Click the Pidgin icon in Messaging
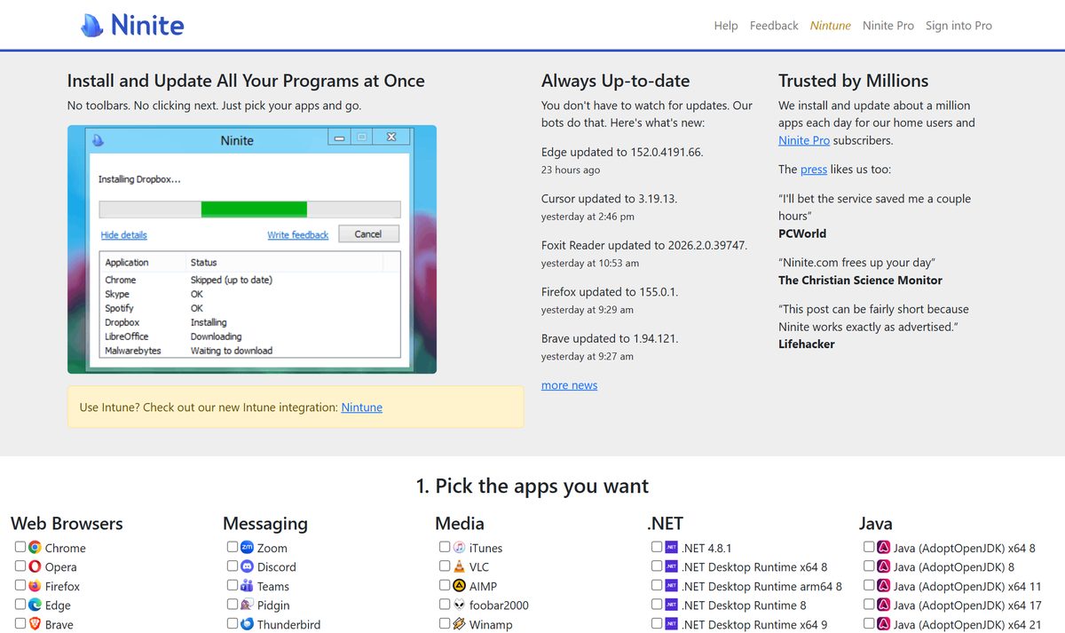This screenshot has height=633, width=1065. 247,605
